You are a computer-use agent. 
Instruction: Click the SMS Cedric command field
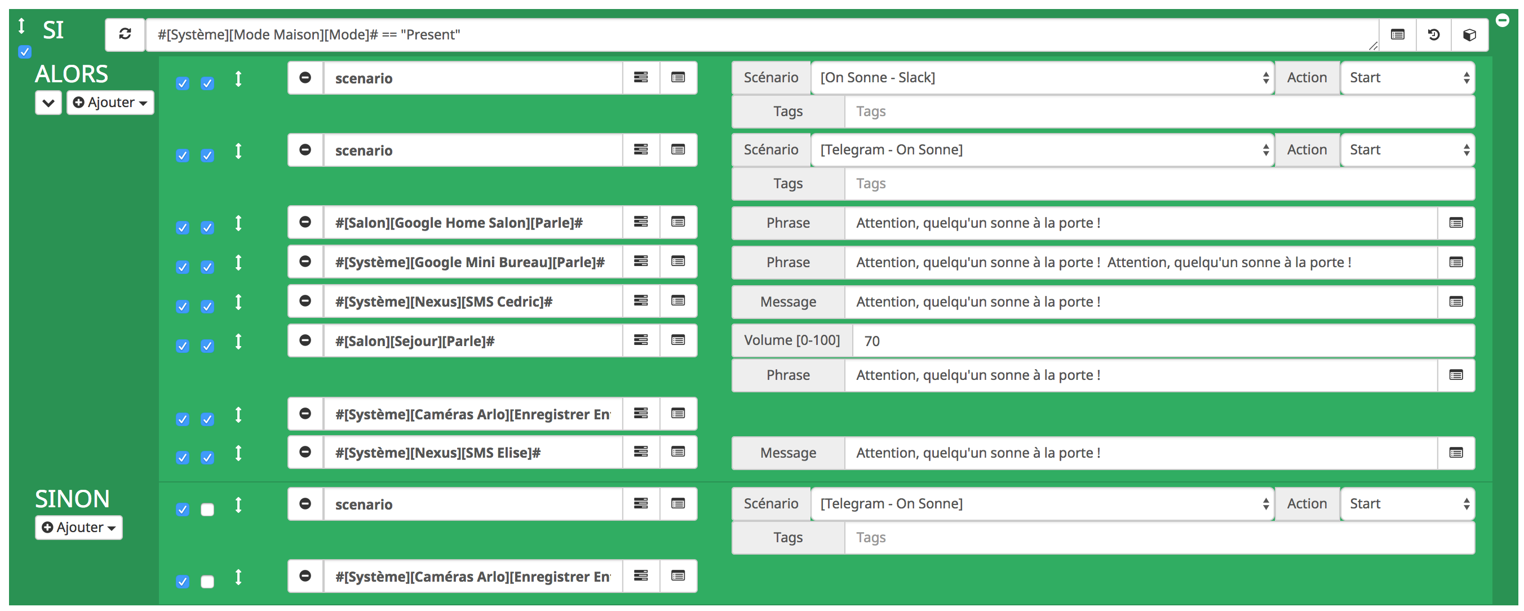473,301
